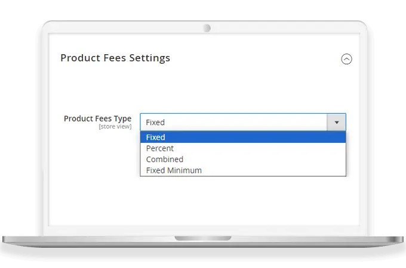Select the highlighted Fixed option

tap(242, 138)
